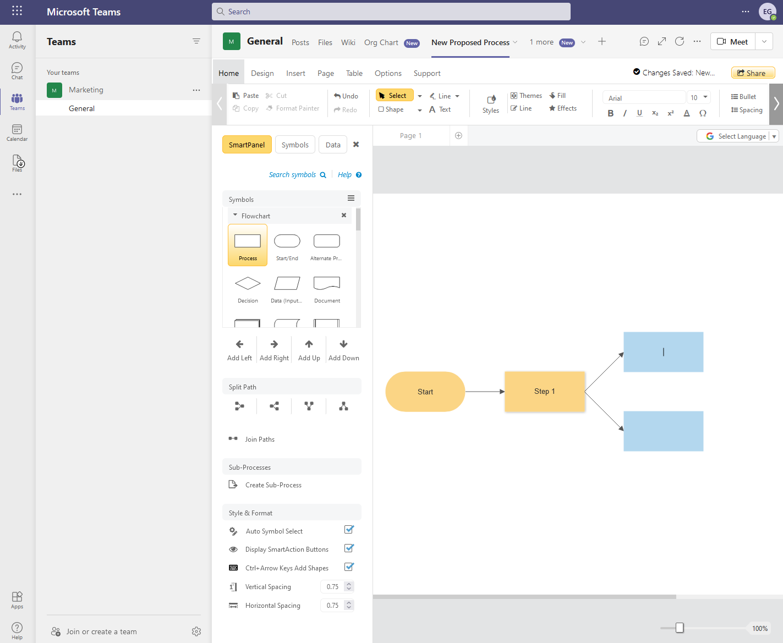Screen dimensions: 783x643
Task: Click Add Right to add a shape
Action: 273,349
